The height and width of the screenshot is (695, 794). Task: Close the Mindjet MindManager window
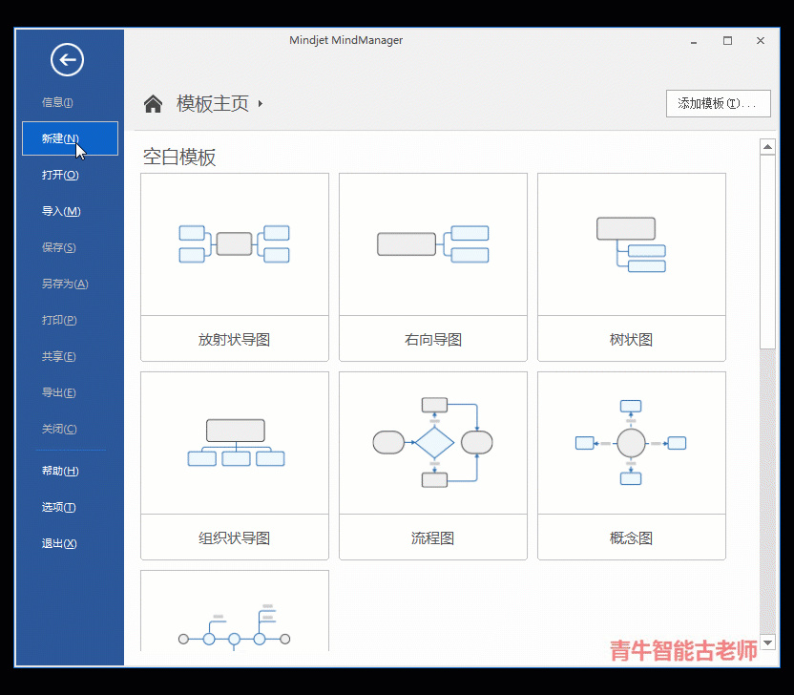tap(761, 40)
